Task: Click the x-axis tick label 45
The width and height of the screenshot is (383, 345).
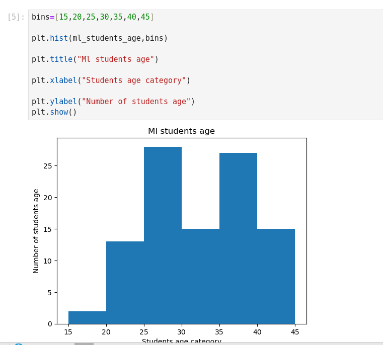Action: click(295, 332)
